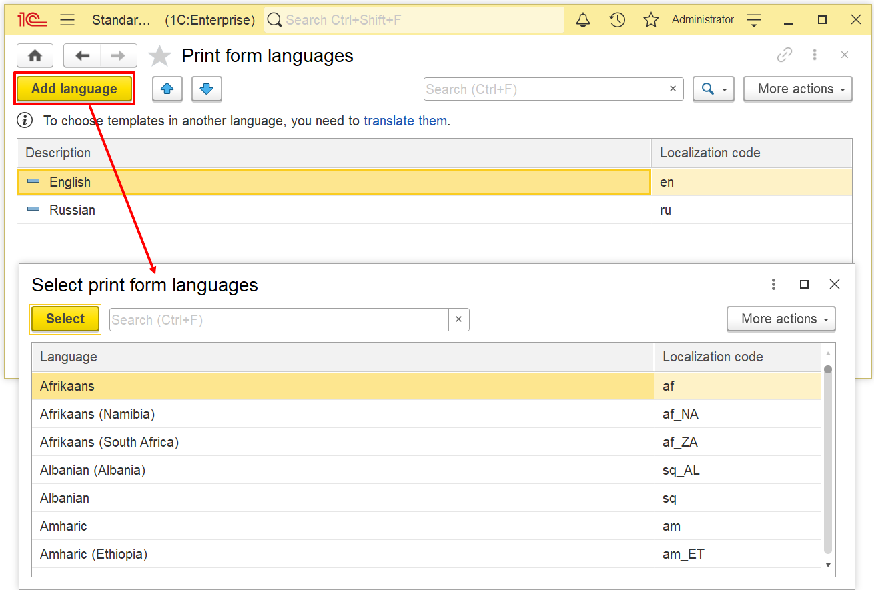Open the notifications bell

click(x=583, y=20)
